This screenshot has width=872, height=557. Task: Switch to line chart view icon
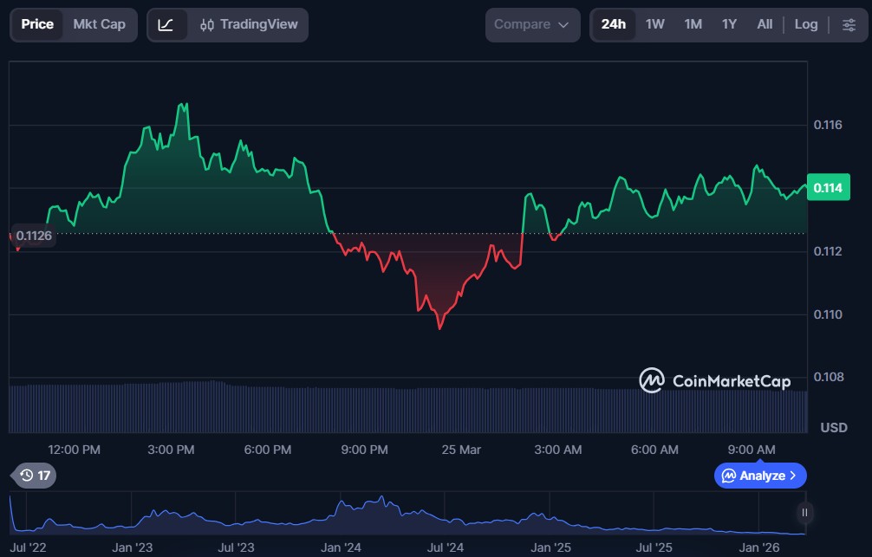pyautogui.click(x=166, y=25)
